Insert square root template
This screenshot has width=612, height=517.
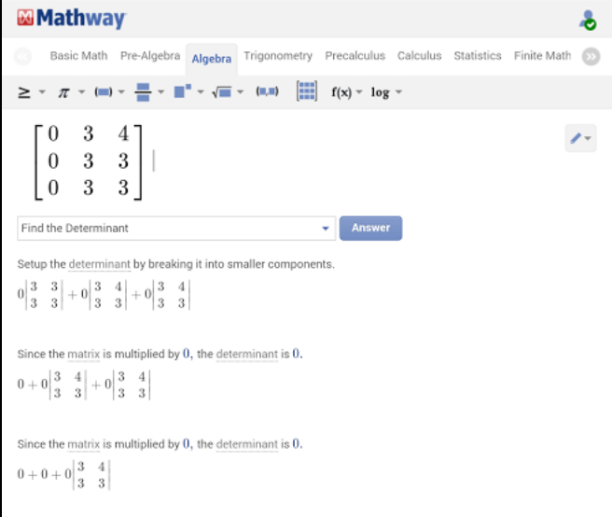tap(222, 92)
